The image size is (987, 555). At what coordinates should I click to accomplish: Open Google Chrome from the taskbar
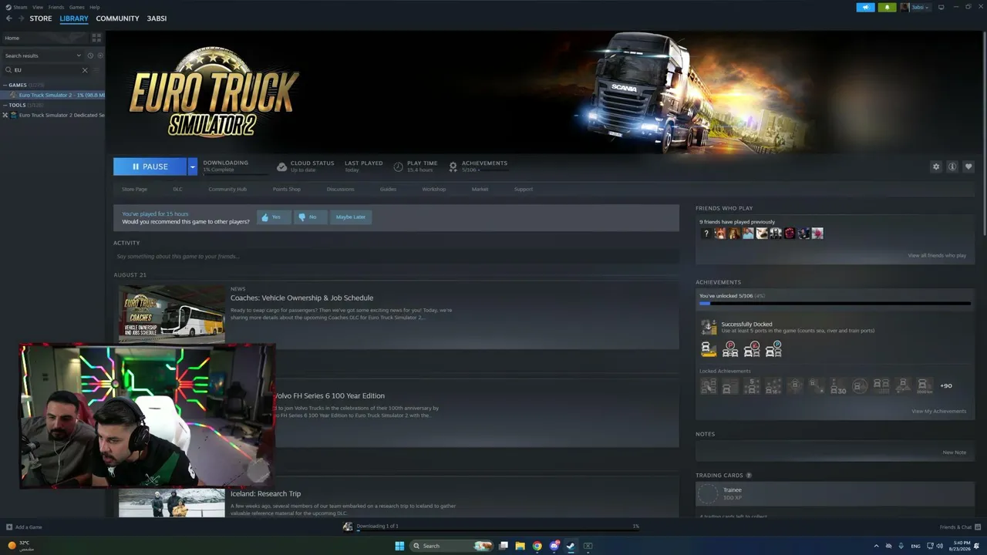pos(537,546)
